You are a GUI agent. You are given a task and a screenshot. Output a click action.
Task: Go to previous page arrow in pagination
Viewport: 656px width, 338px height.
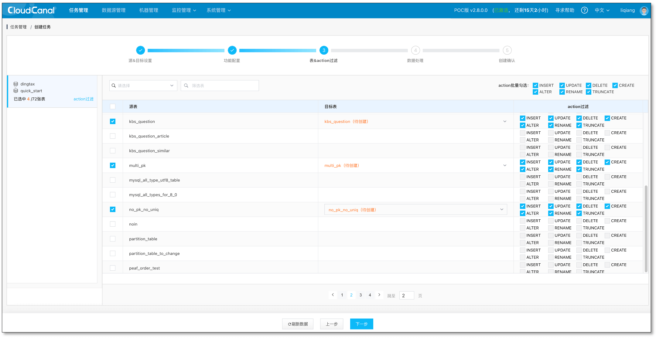click(333, 295)
